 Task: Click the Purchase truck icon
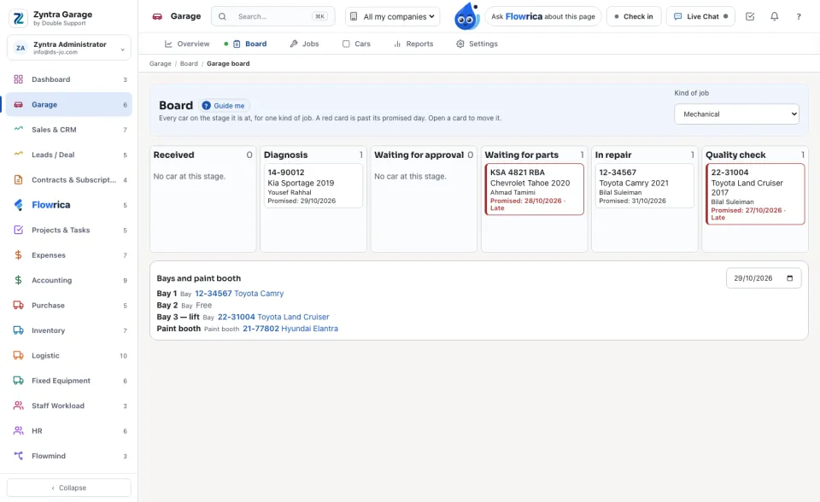tap(18, 306)
